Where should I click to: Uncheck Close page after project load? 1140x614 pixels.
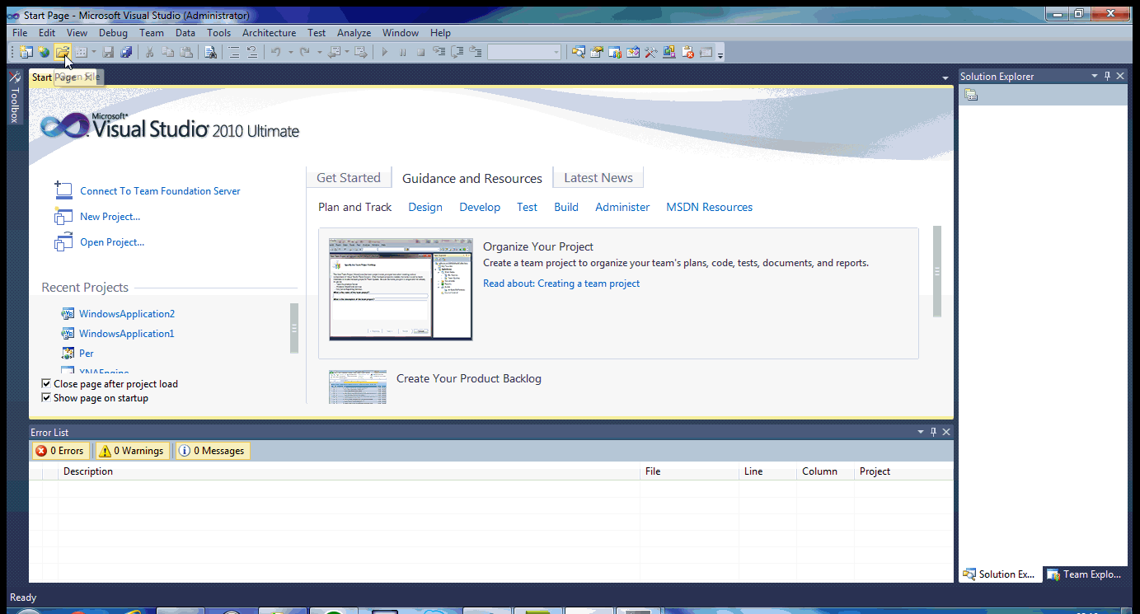[46, 384]
